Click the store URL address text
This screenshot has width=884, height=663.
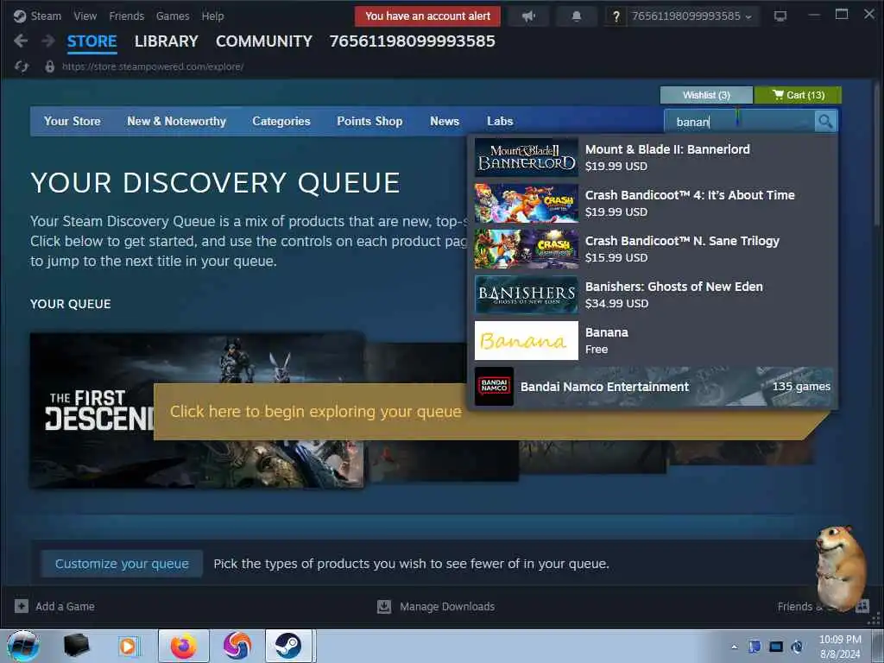click(x=153, y=66)
